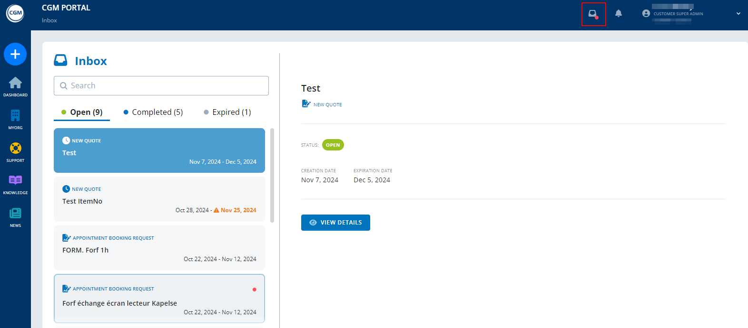Click the View Details button
The height and width of the screenshot is (328, 748).
(335, 223)
